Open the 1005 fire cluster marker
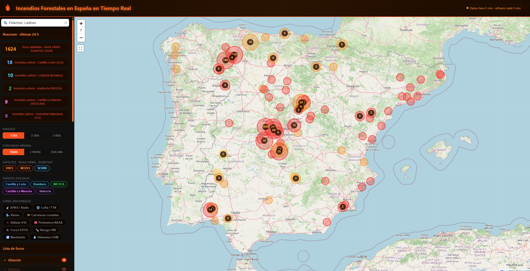This screenshot has width=530, height=271. (x=265, y=127)
